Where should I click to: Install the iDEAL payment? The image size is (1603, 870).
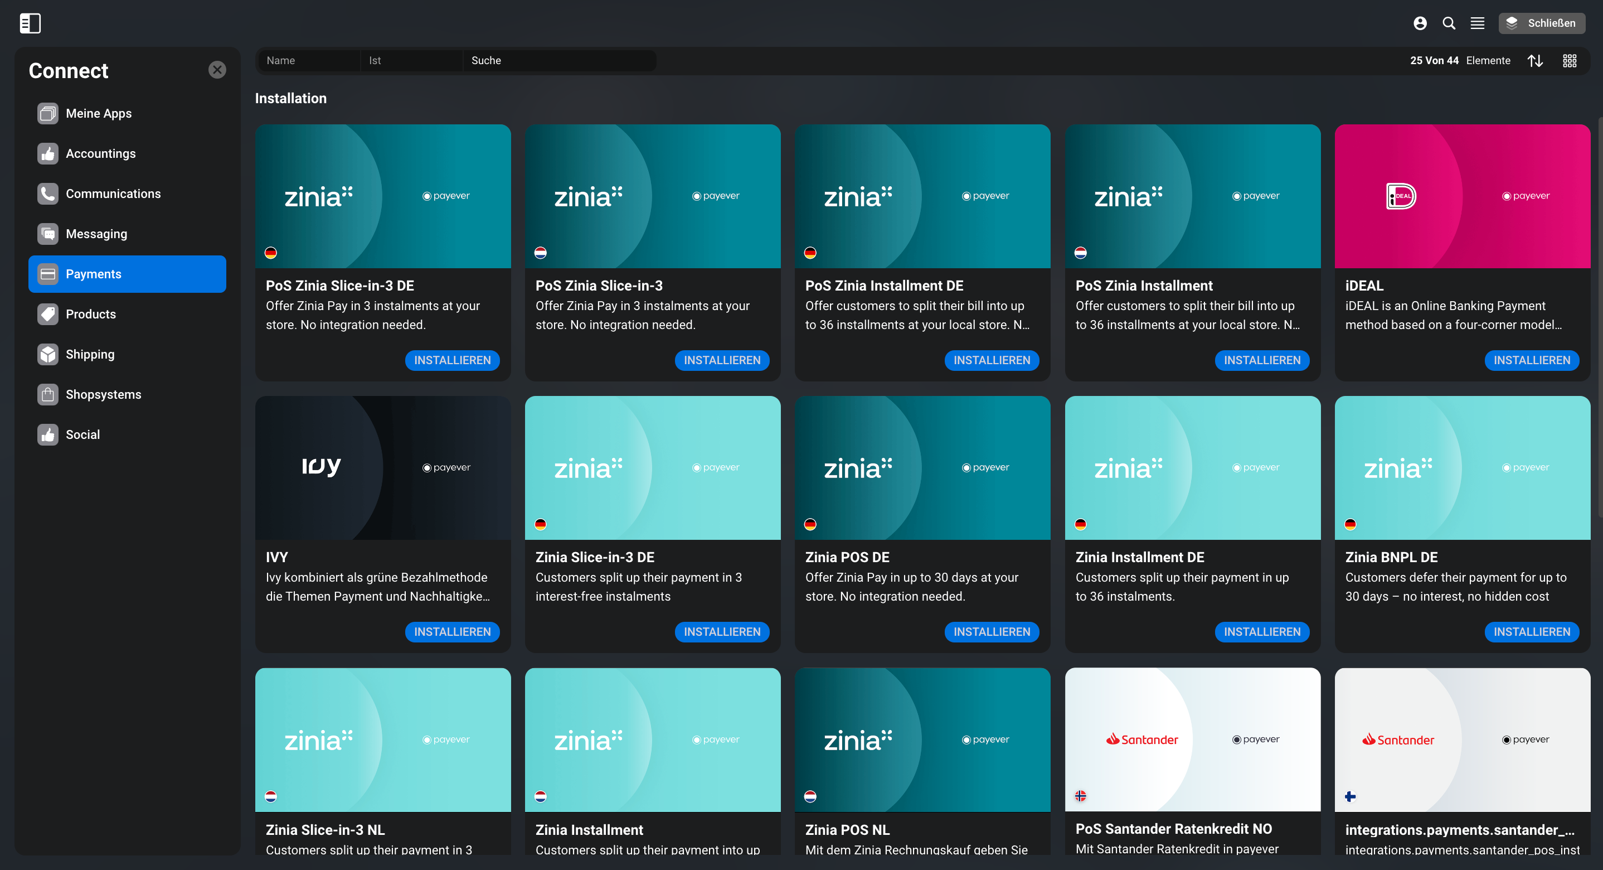click(x=1532, y=361)
